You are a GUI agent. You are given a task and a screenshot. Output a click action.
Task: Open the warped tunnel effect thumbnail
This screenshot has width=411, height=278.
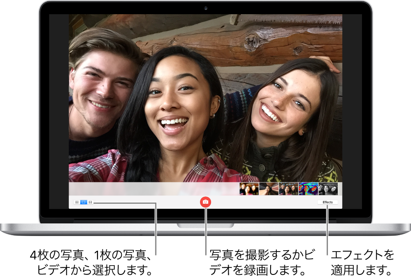click(269, 189)
